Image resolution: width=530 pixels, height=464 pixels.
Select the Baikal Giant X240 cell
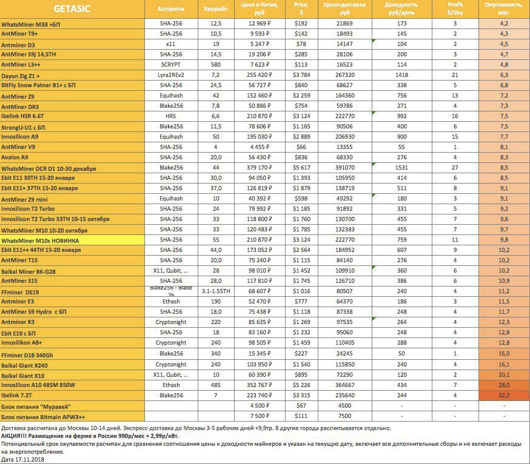click(72, 365)
